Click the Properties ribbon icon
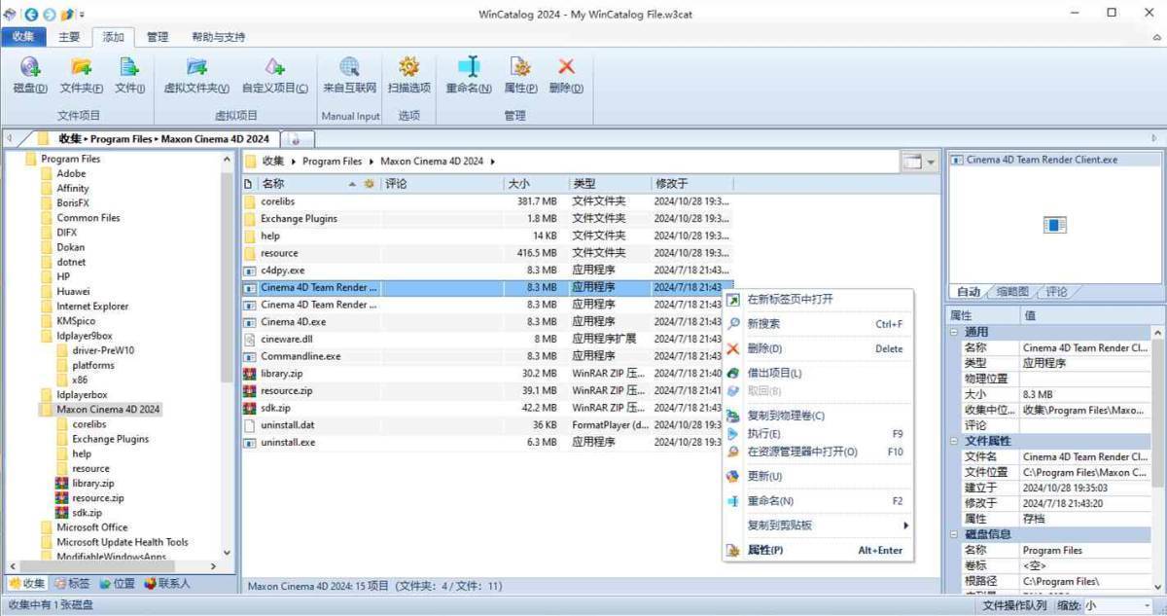Screen dimensions: 1167x616 tap(520, 67)
